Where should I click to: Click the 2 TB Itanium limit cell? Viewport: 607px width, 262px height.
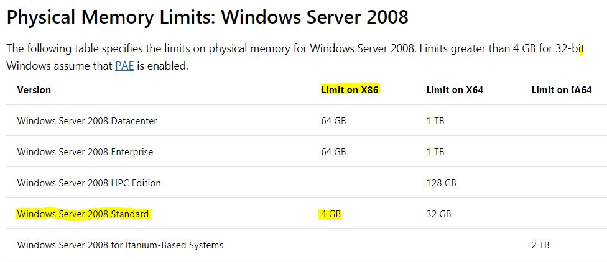[540, 245]
